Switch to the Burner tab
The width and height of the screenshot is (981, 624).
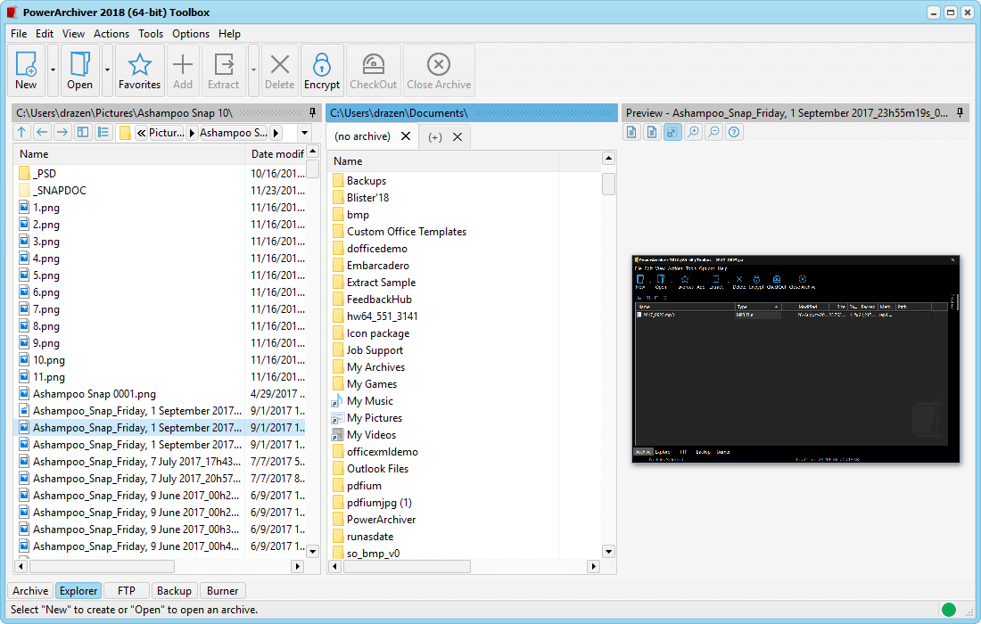(222, 590)
